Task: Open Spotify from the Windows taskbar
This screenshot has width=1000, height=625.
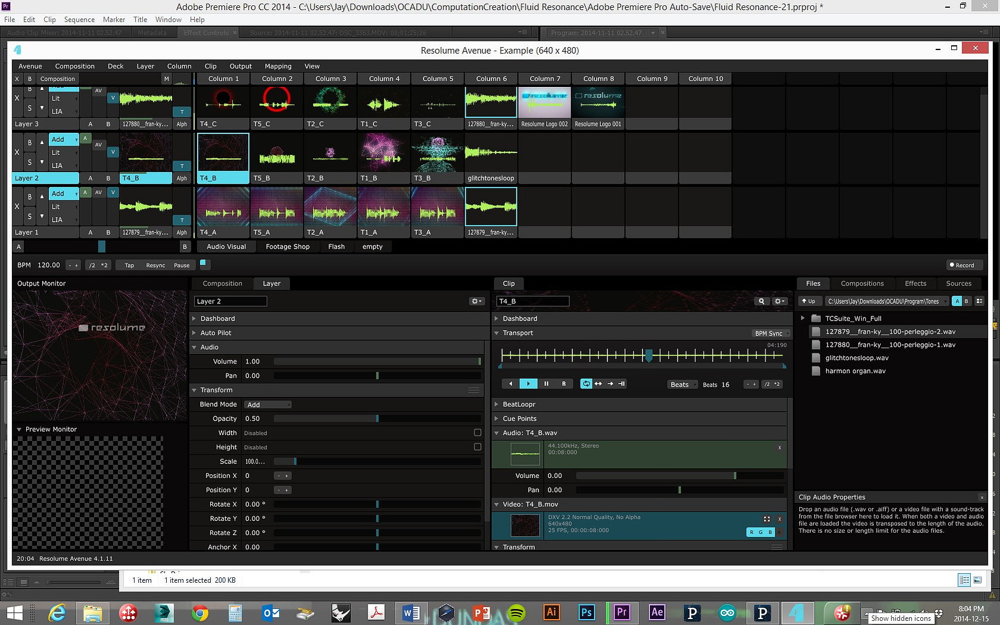Action: click(516, 612)
